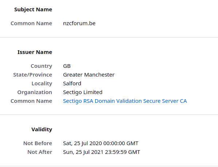Click the Not Before field label
Image resolution: width=218 pixels, height=167 pixels.
pos(38,143)
